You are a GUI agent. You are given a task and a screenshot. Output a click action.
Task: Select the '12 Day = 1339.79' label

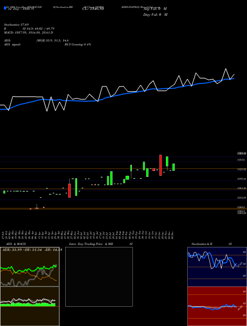pos(21,9)
